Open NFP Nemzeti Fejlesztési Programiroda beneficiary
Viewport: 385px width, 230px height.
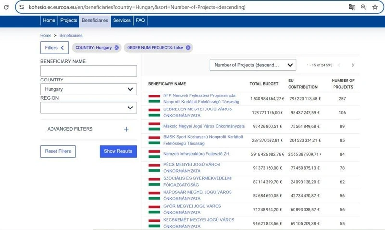click(201, 98)
